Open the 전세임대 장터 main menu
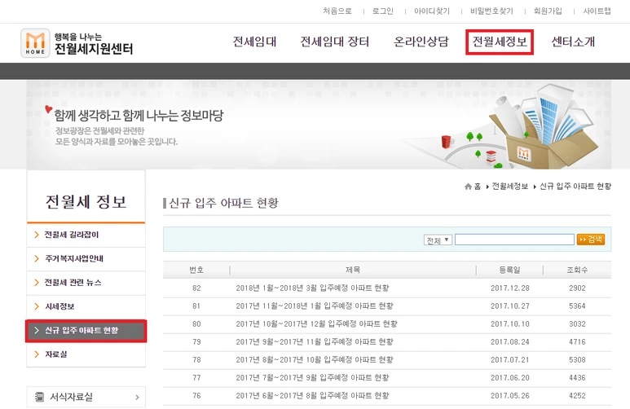Image resolution: width=630 pixels, height=409 pixels. pos(335,42)
